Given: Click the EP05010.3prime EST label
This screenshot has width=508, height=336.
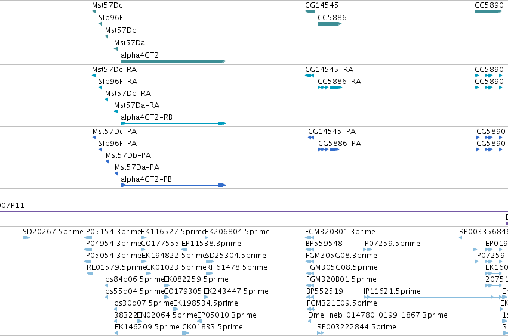Looking at the screenshot, I should point(226,315).
